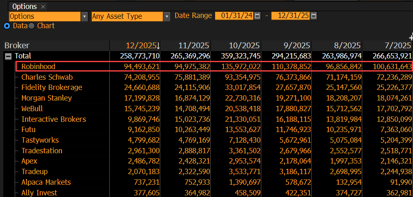Open the start date calendar icon
The height and width of the screenshot is (197, 413).
(x=257, y=16)
